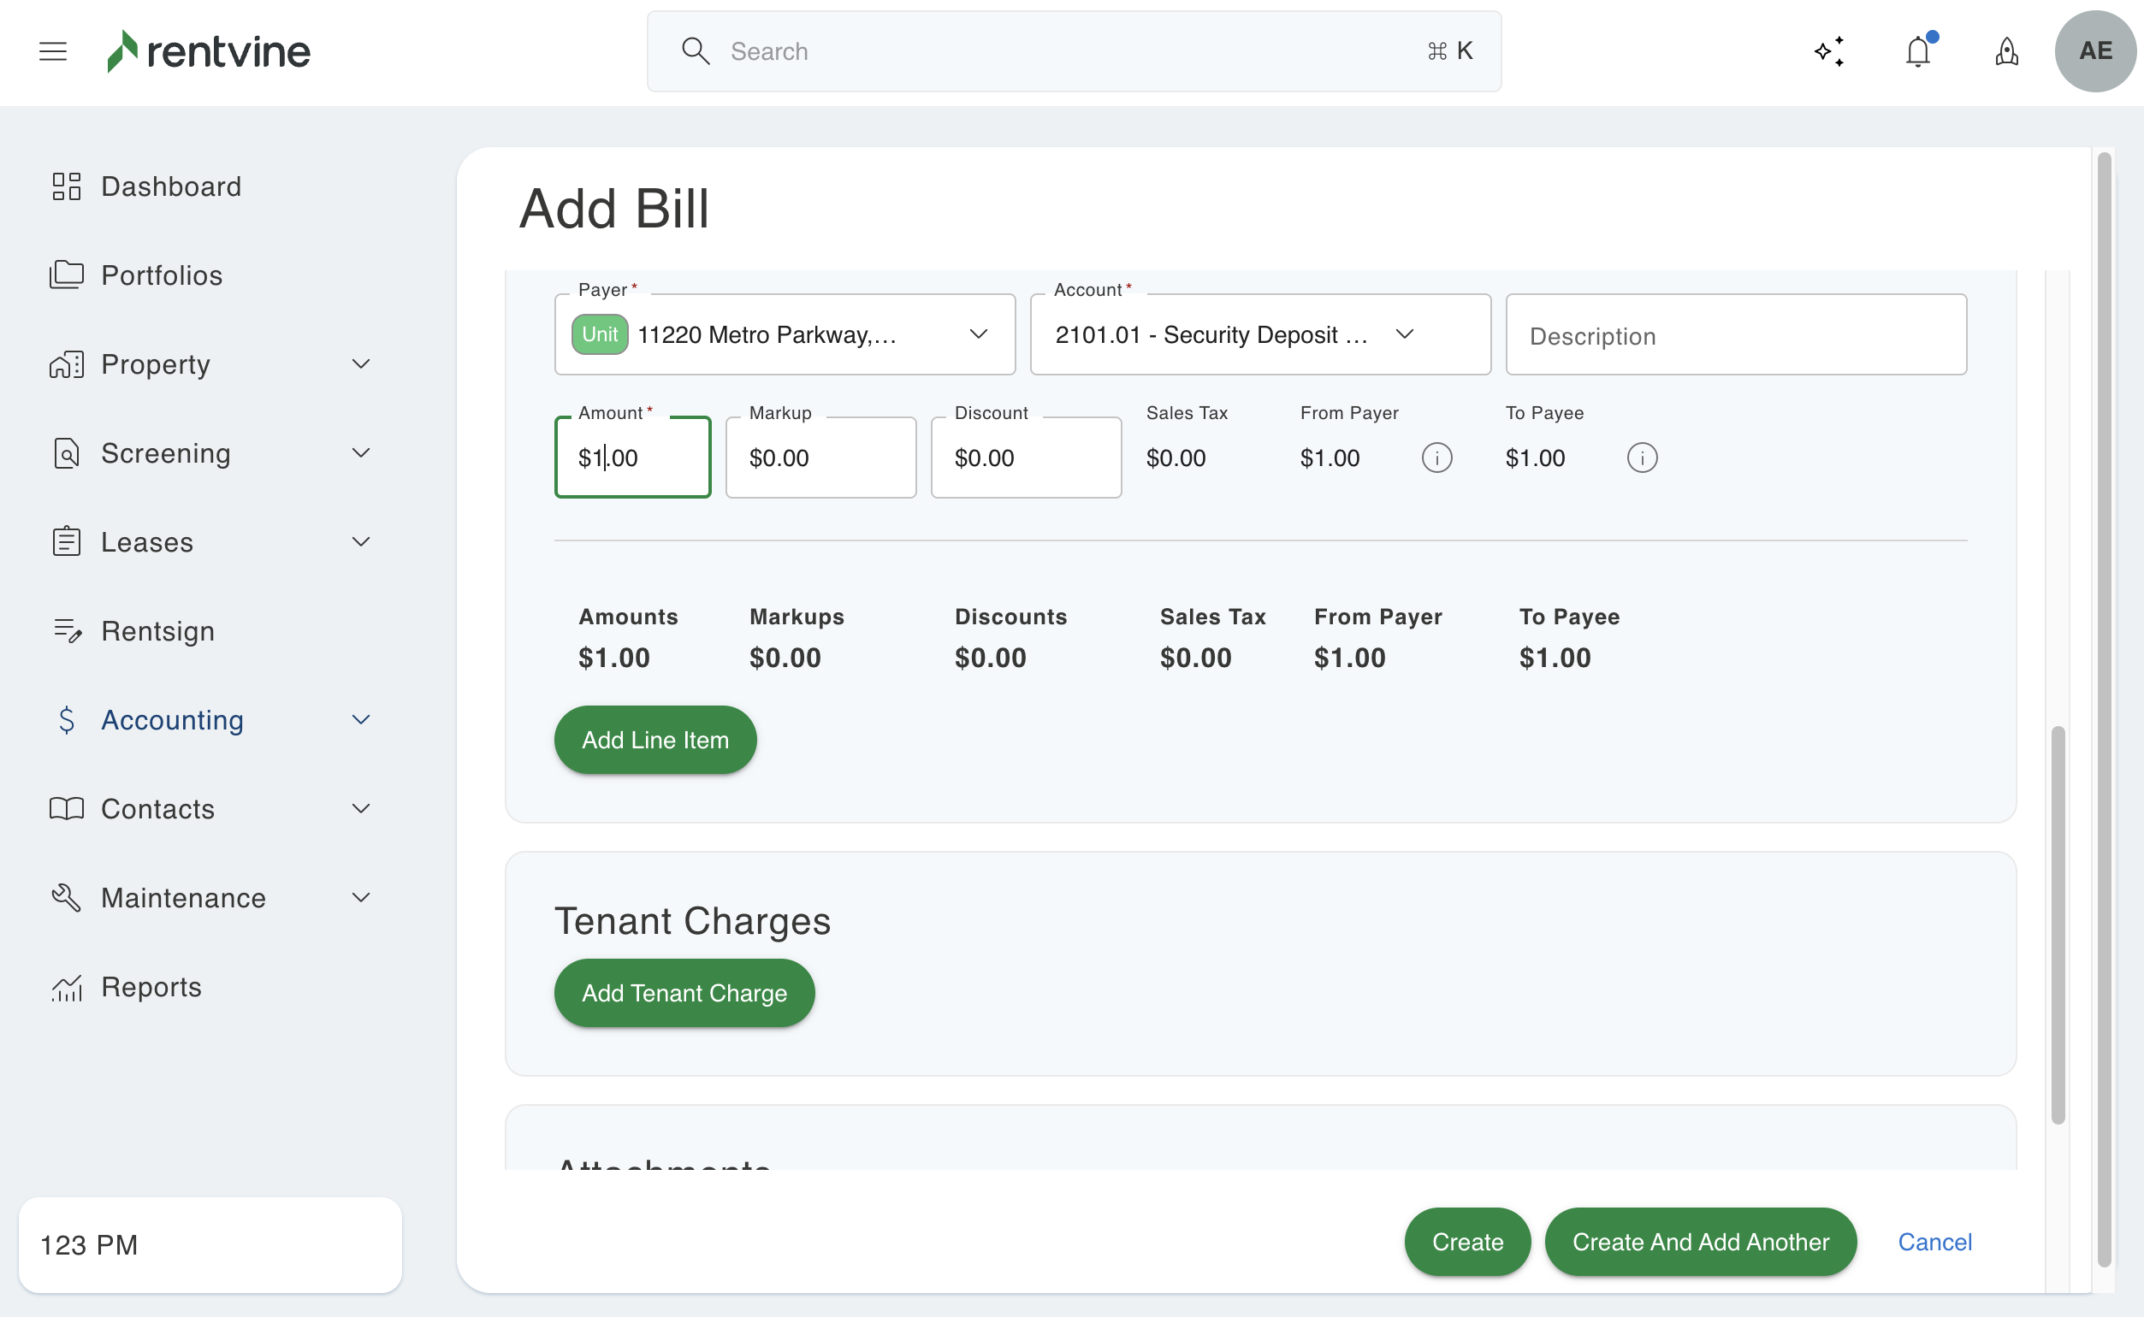
Task: Click the Add Line Item button
Action: pyautogui.click(x=655, y=741)
